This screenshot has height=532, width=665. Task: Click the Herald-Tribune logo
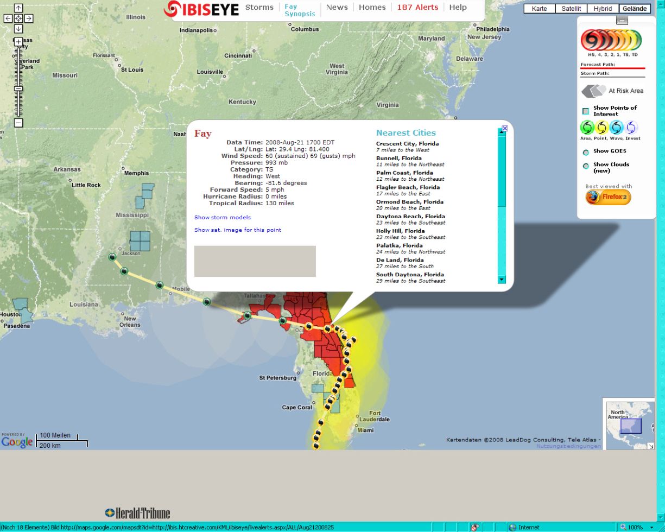point(137,513)
